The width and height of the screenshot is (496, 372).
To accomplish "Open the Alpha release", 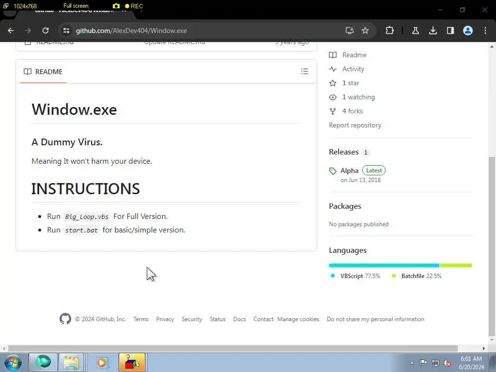I will pos(349,171).
